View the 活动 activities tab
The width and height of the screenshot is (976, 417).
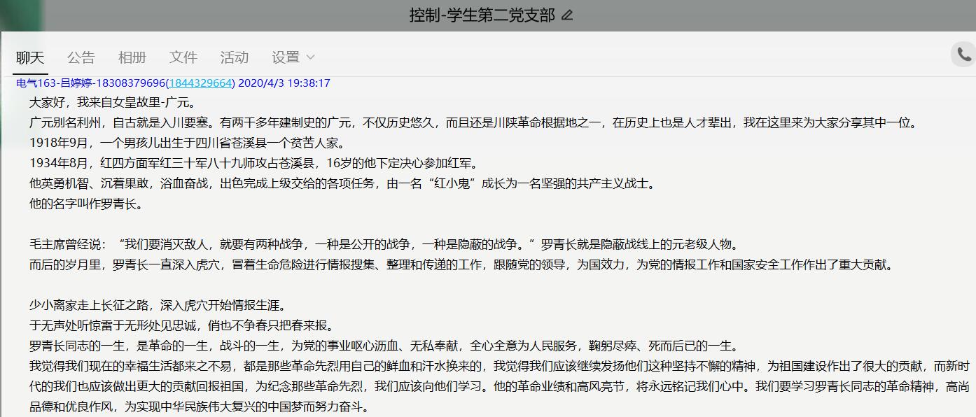[x=235, y=57]
